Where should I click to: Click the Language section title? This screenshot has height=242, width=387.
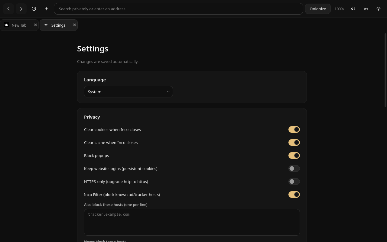95,80
